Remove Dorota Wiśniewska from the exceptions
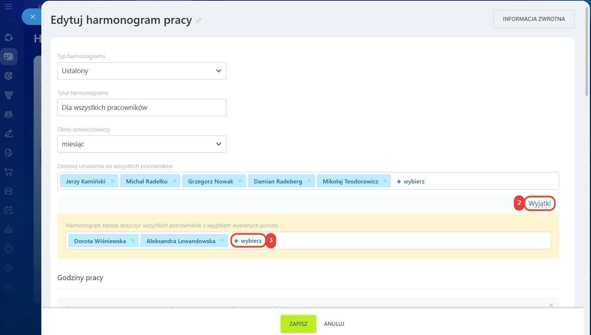Screen dimensions: 591x335 (x=133, y=241)
